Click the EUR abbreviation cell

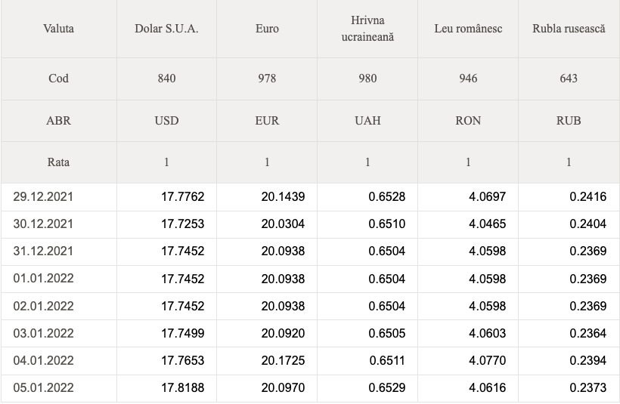coord(267,121)
